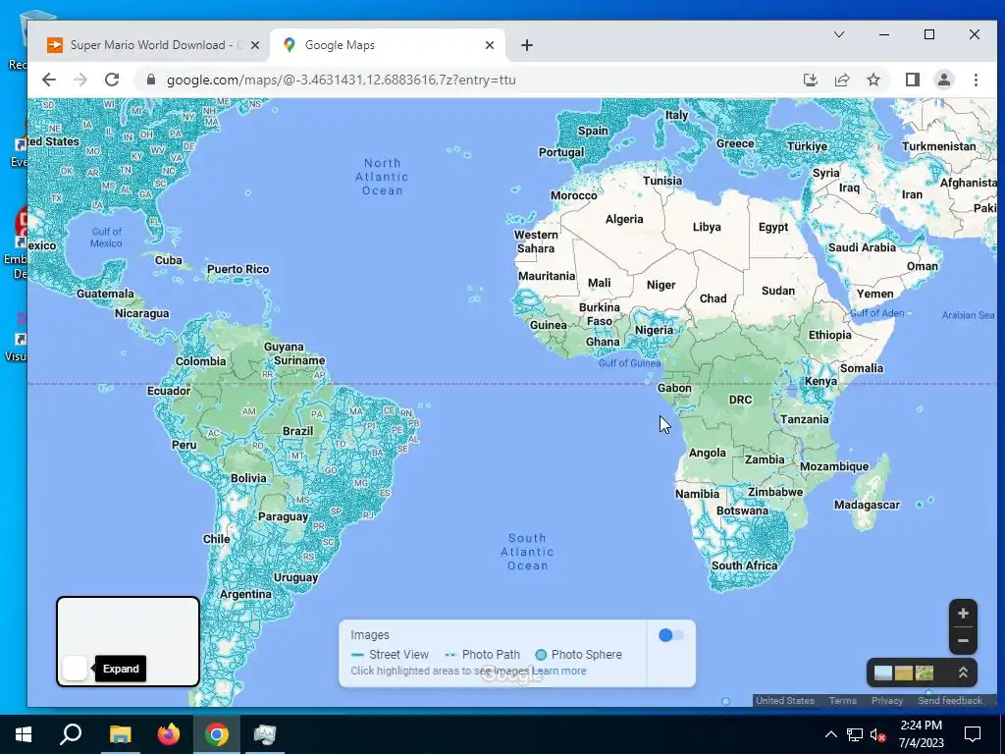Image resolution: width=1005 pixels, height=754 pixels.
Task: Open Chrome's three-dot menu
Action: point(976,80)
